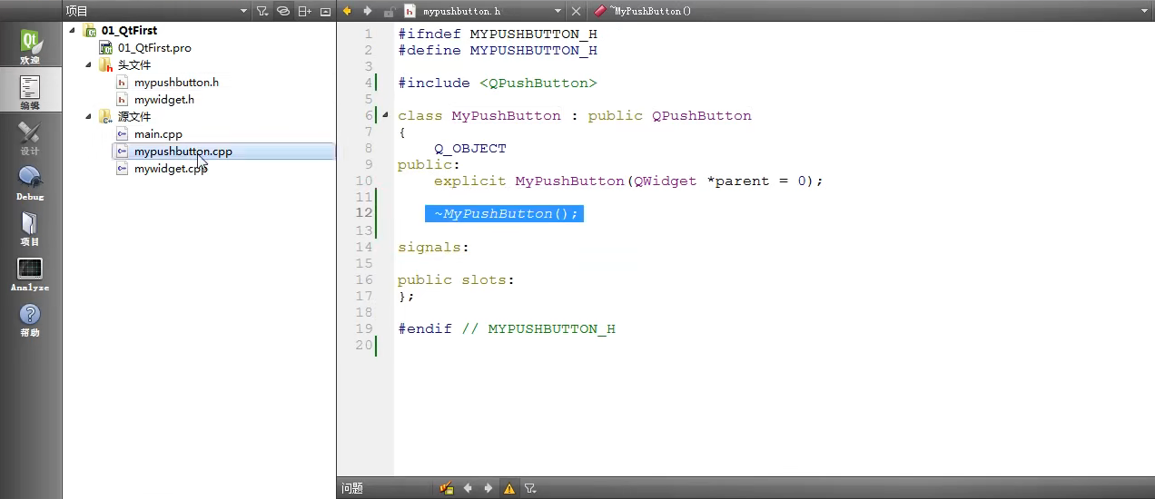This screenshot has width=1155, height=499.
Task: Split the project side panel
Action: [x=304, y=11]
